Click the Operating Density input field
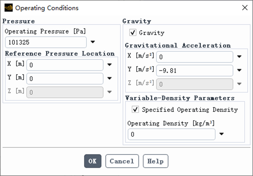 (172, 134)
